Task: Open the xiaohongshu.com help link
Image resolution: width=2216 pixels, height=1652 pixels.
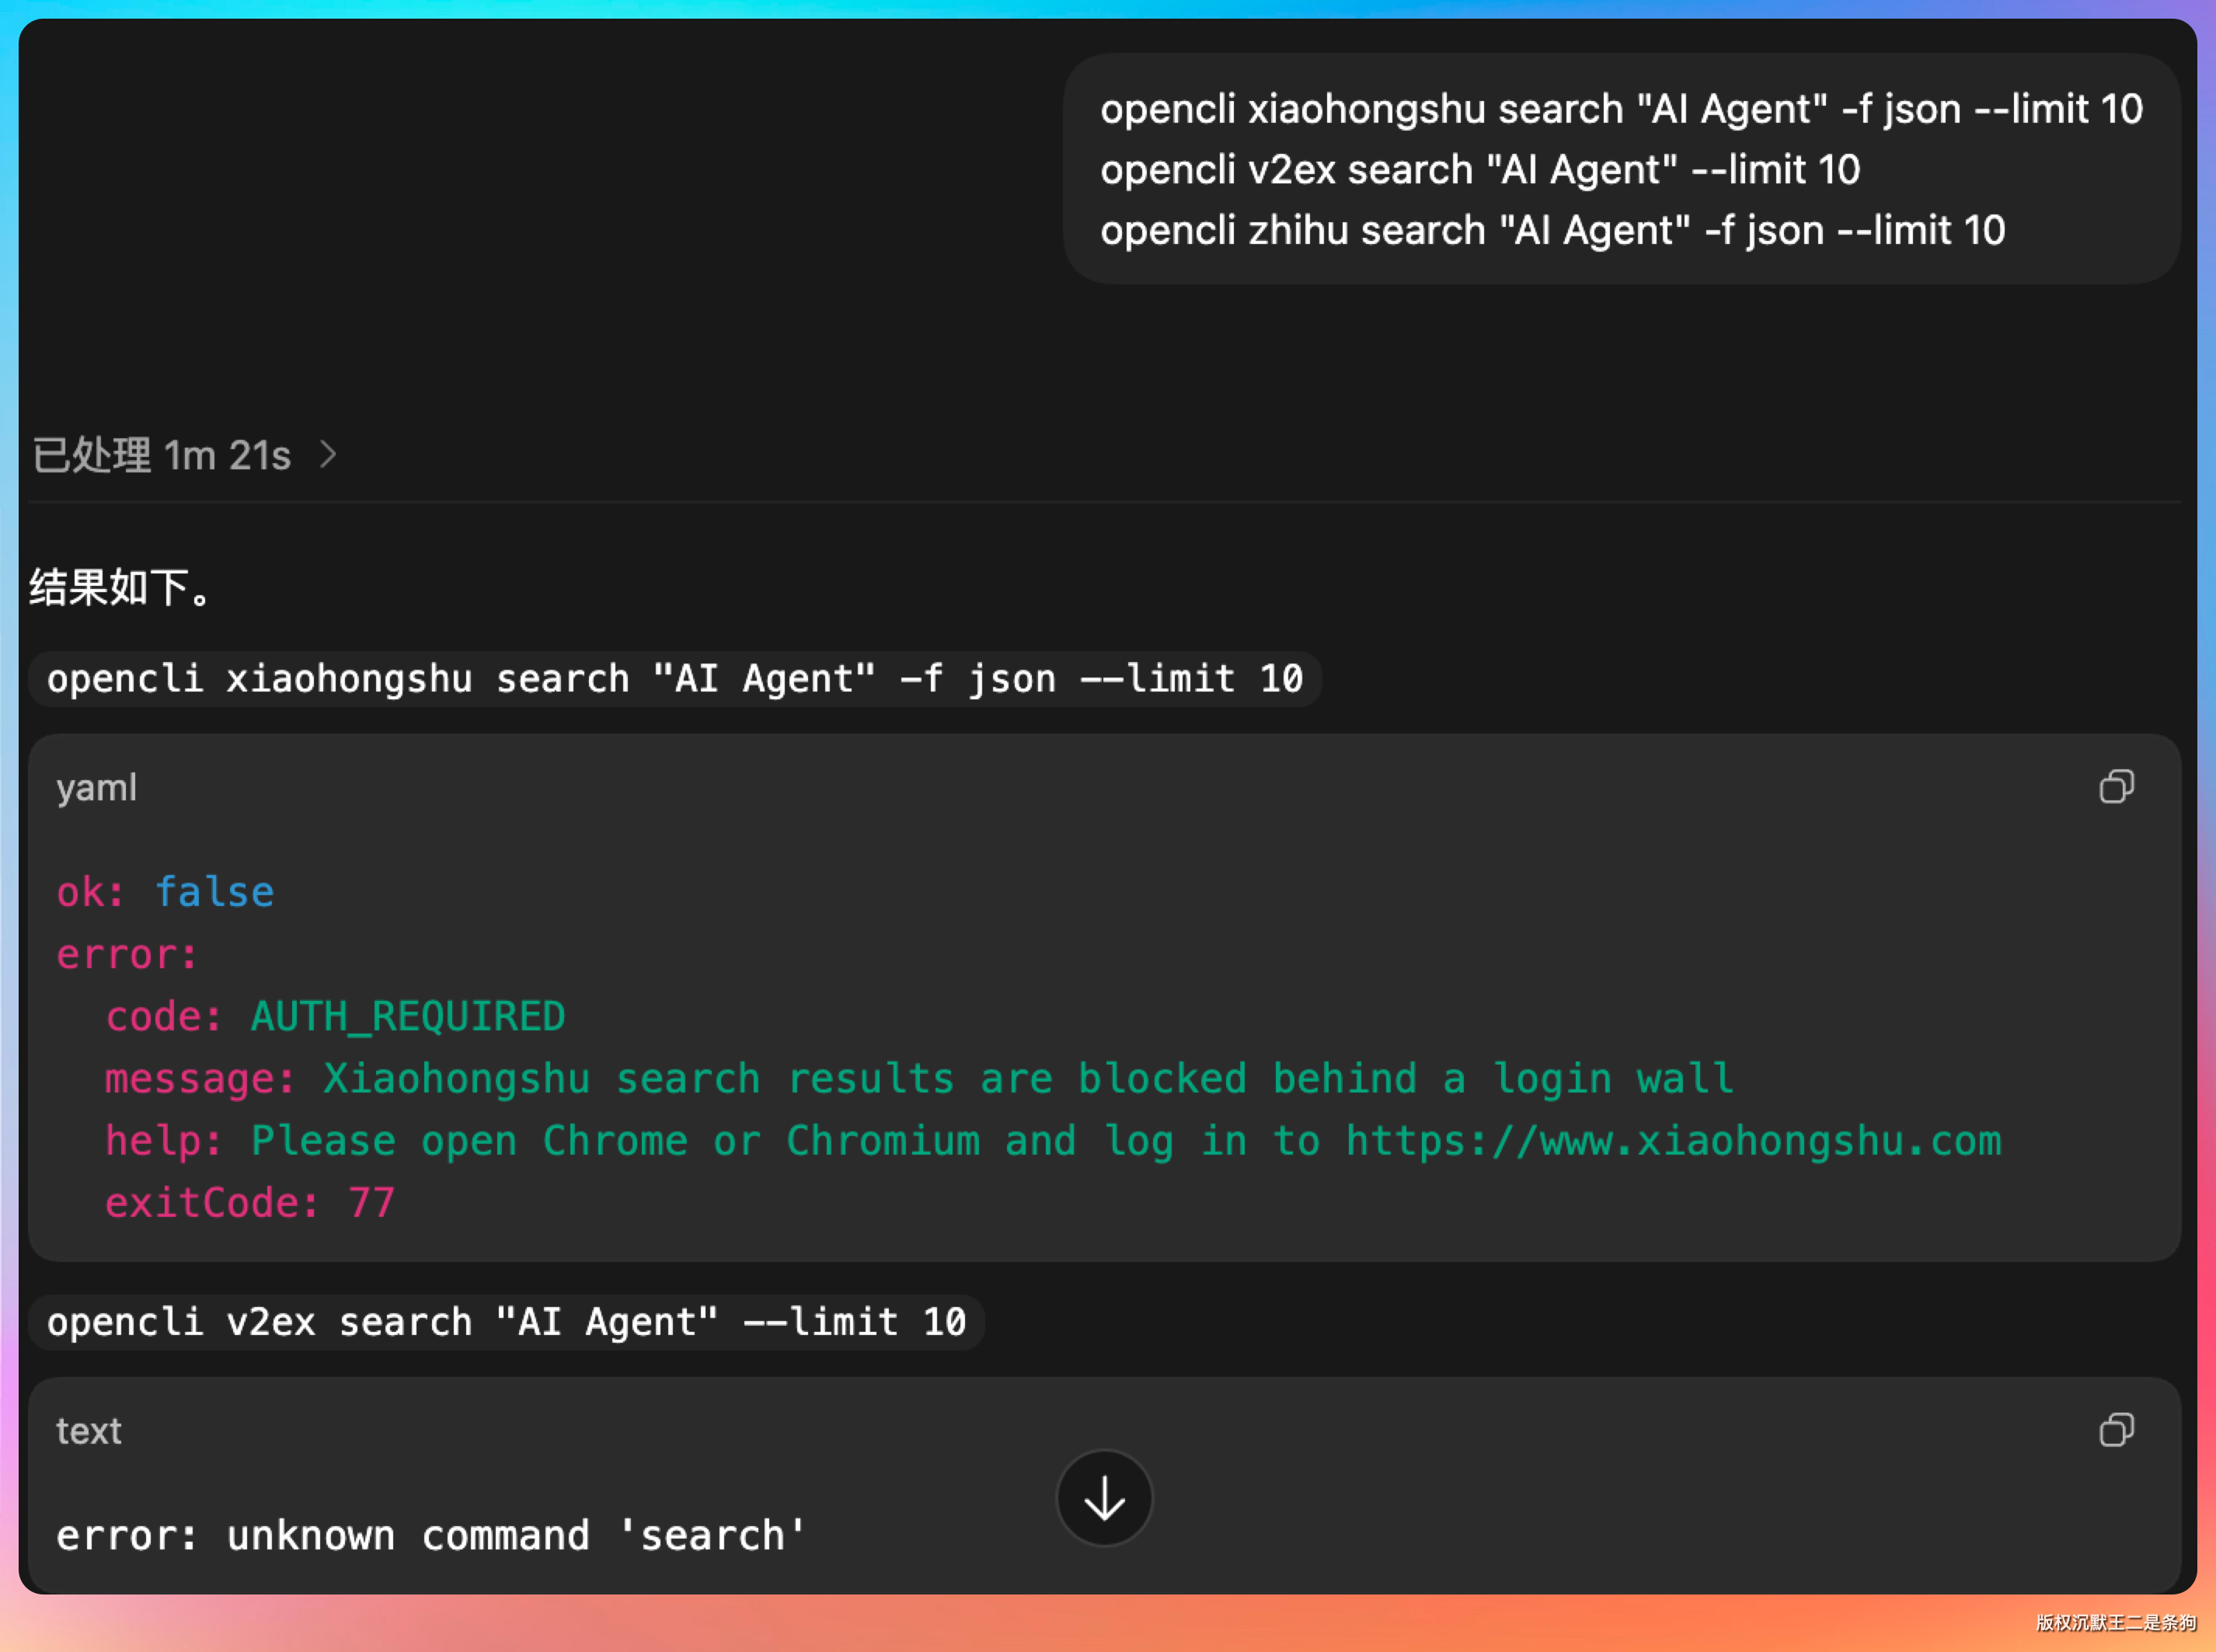Action: tap(1673, 1141)
